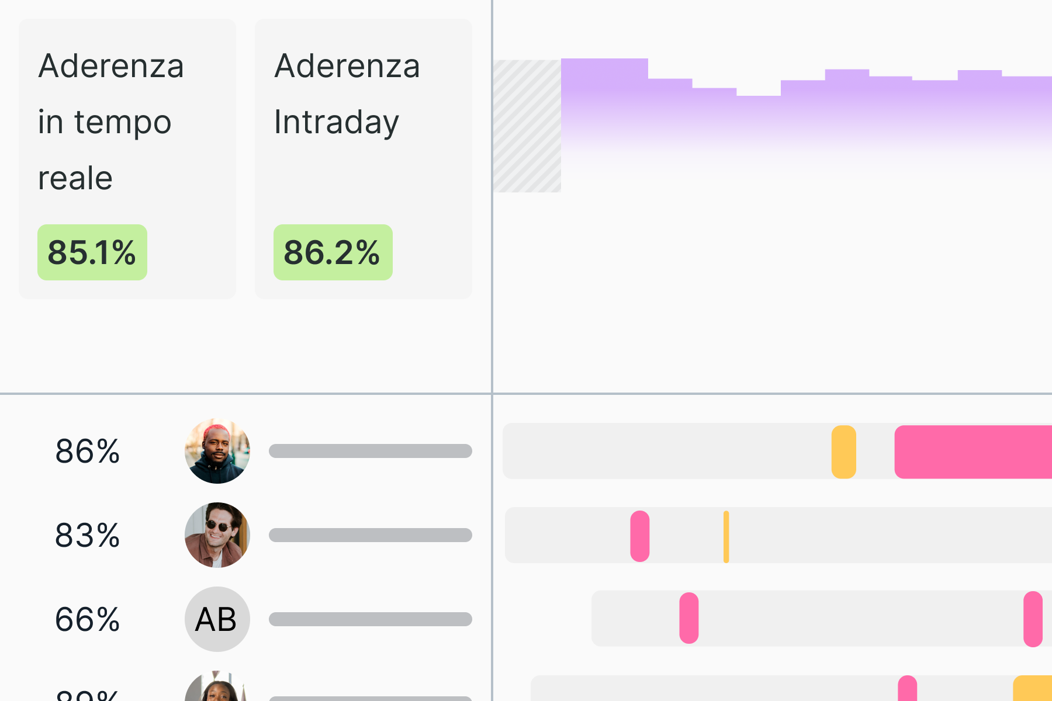Screen dimensions: 1052x701
Task: Select the 66% adherence value
Action: click(x=88, y=620)
